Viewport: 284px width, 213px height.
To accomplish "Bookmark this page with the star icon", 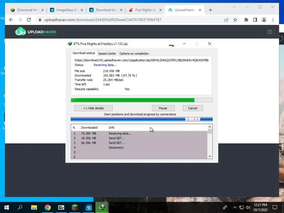I will pyautogui.click(x=235, y=20).
